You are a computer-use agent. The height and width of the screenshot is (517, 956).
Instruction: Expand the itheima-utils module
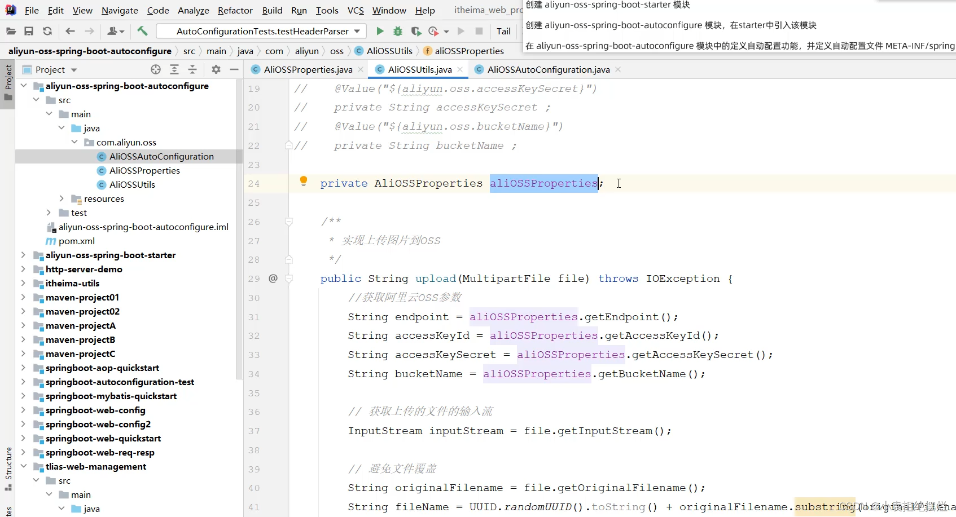pyautogui.click(x=24, y=283)
